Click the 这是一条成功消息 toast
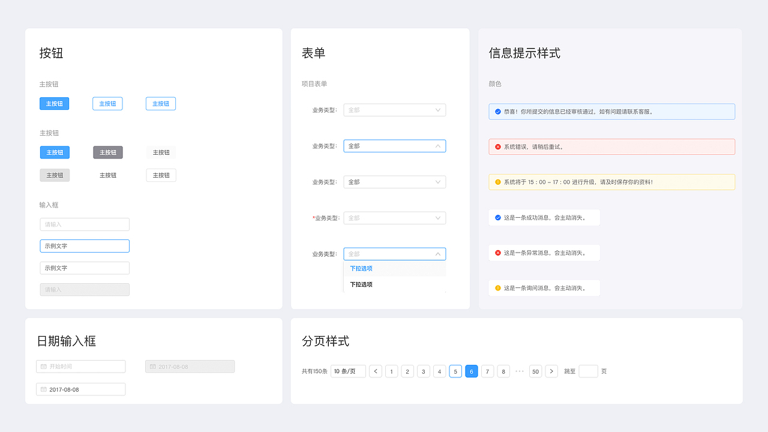This screenshot has height=432, width=768. click(544, 218)
